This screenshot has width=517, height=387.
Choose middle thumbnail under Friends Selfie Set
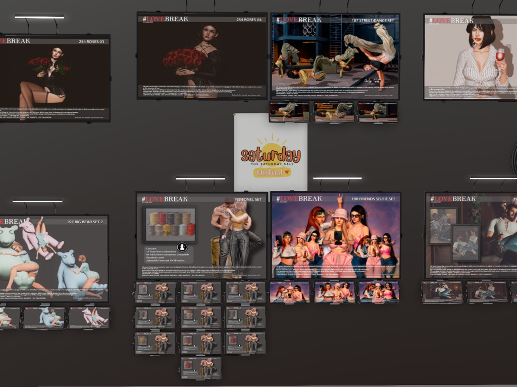click(x=334, y=292)
